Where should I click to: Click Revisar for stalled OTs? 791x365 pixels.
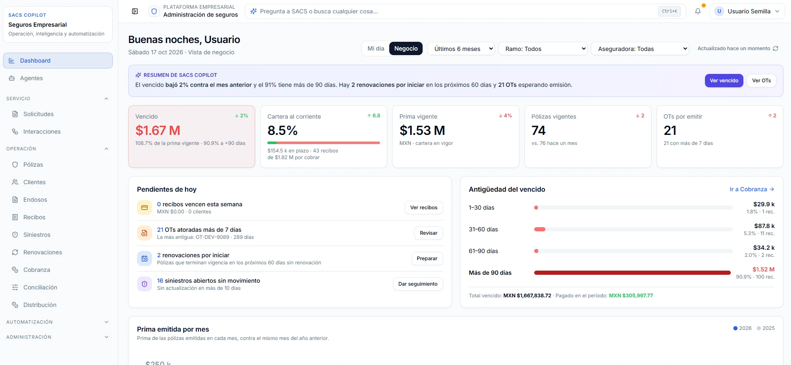point(428,233)
